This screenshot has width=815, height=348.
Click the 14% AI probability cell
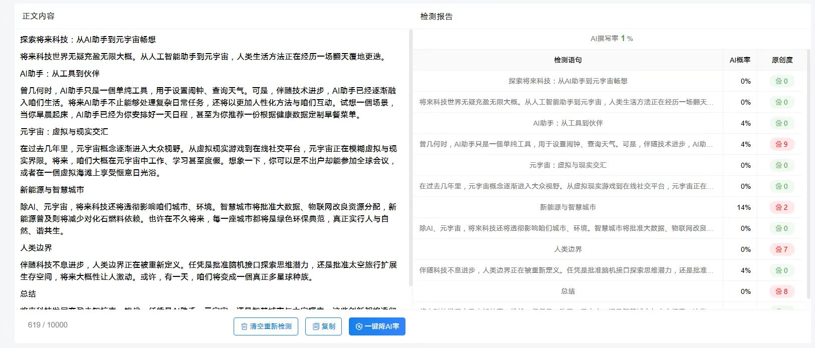click(x=743, y=207)
